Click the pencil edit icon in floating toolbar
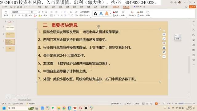Screen dimensions: 197x111 164,39
